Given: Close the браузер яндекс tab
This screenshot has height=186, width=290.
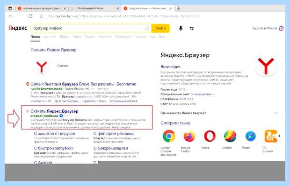Looking at the screenshot, I should 171,8.
